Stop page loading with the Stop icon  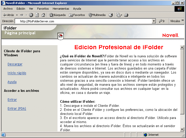pos(31,15)
